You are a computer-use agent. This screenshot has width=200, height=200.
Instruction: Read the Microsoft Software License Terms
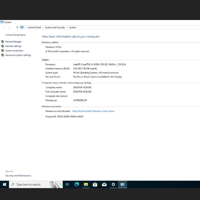(93, 111)
